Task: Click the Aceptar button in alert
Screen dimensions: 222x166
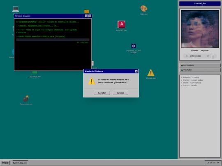Action: coord(102,93)
